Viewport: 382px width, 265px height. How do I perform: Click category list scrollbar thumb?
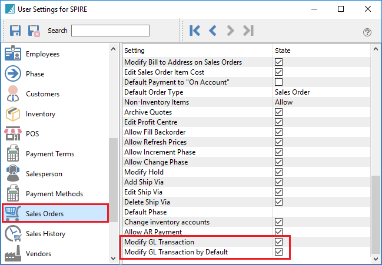pyautogui.click(x=113, y=180)
